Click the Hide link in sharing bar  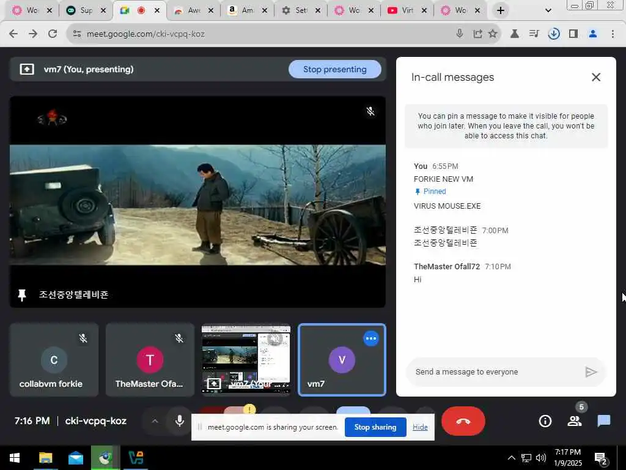[420, 427]
